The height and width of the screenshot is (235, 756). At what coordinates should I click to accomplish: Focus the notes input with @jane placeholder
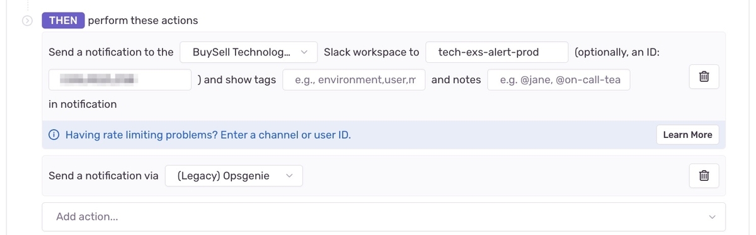[x=558, y=79]
